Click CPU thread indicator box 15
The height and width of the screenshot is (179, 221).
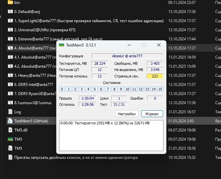click(160, 89)
